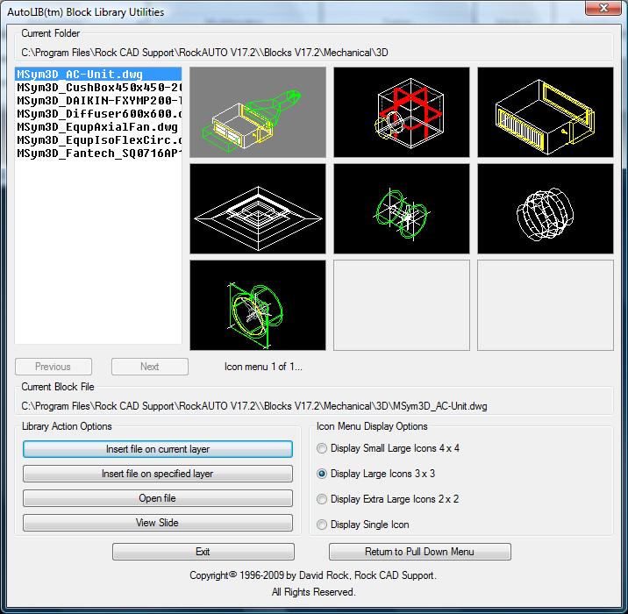The image size is (628, 614).
Task: Click the Open file button
Action: click(x=158, y=498)
